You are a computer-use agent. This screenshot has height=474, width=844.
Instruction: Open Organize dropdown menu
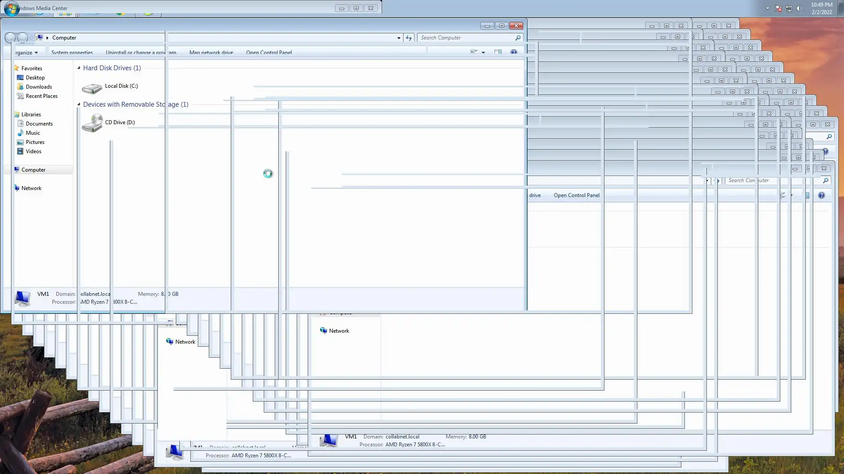coord(26,53)
